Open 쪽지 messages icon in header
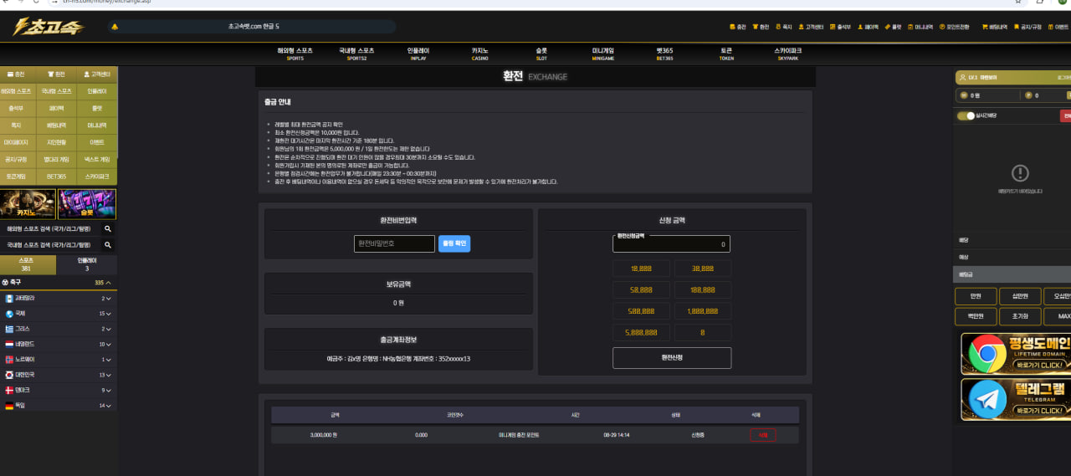1071x476 pixels. pyautogui.click(x=778, y=27)
